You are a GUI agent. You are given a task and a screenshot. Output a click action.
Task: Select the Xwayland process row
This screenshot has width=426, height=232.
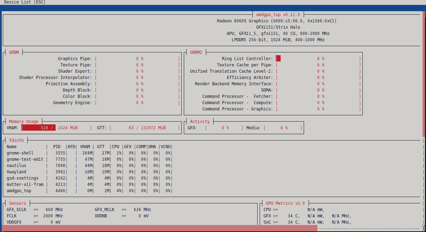click(x=89, y=172)
